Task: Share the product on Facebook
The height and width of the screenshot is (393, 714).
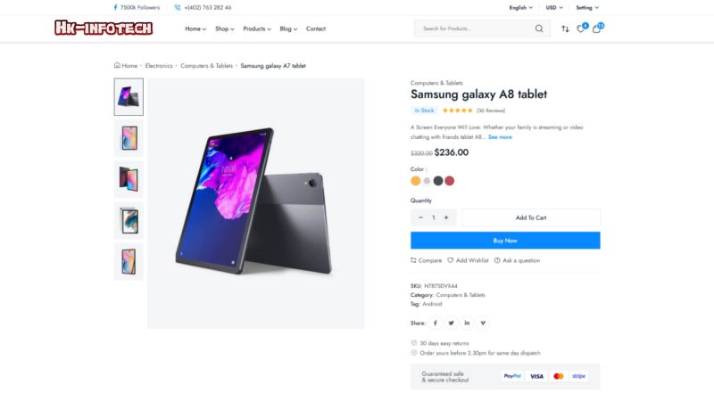Action: [x=436, y=323]
